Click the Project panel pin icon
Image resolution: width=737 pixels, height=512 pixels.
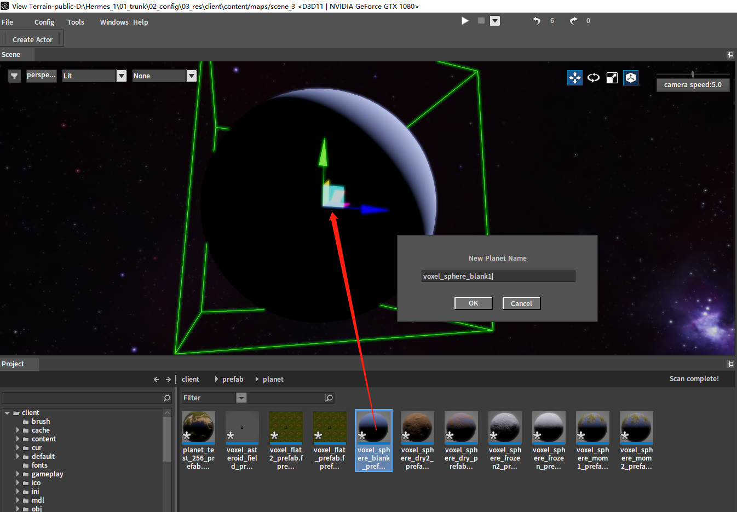[x=730, y=364]
